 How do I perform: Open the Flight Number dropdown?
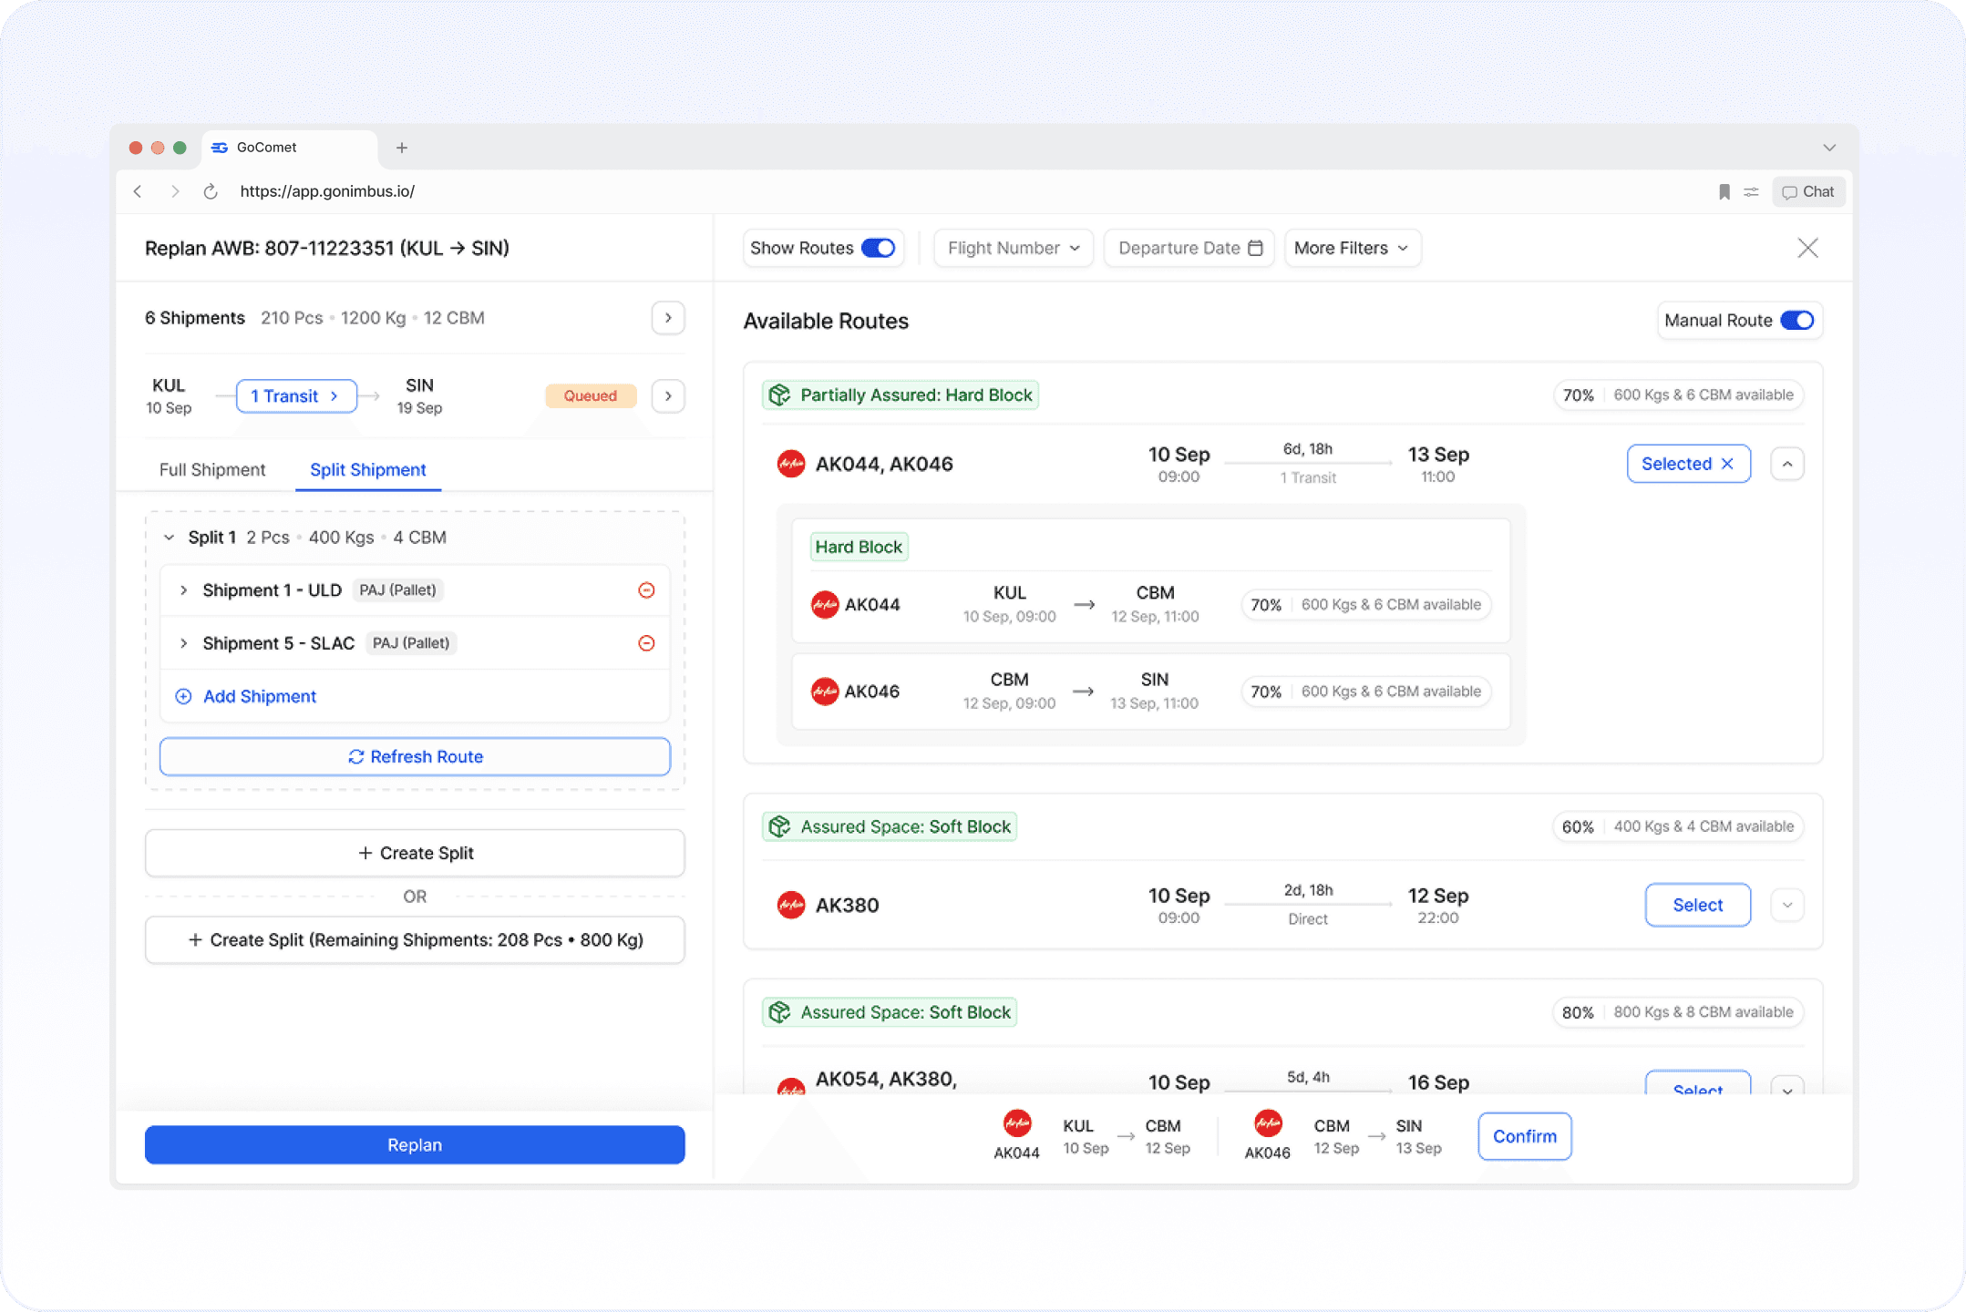point(1013,248)
